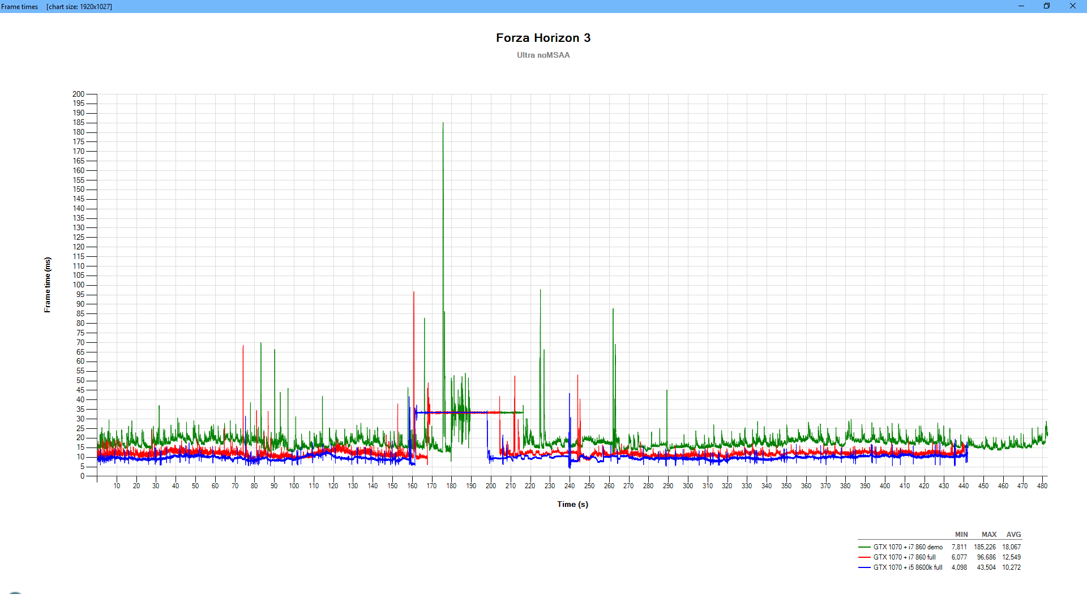This screenshot has width=1087, height=611.
Task: Select legend entry GTX 1070 + i7 860 full
Action: (904, 557)
